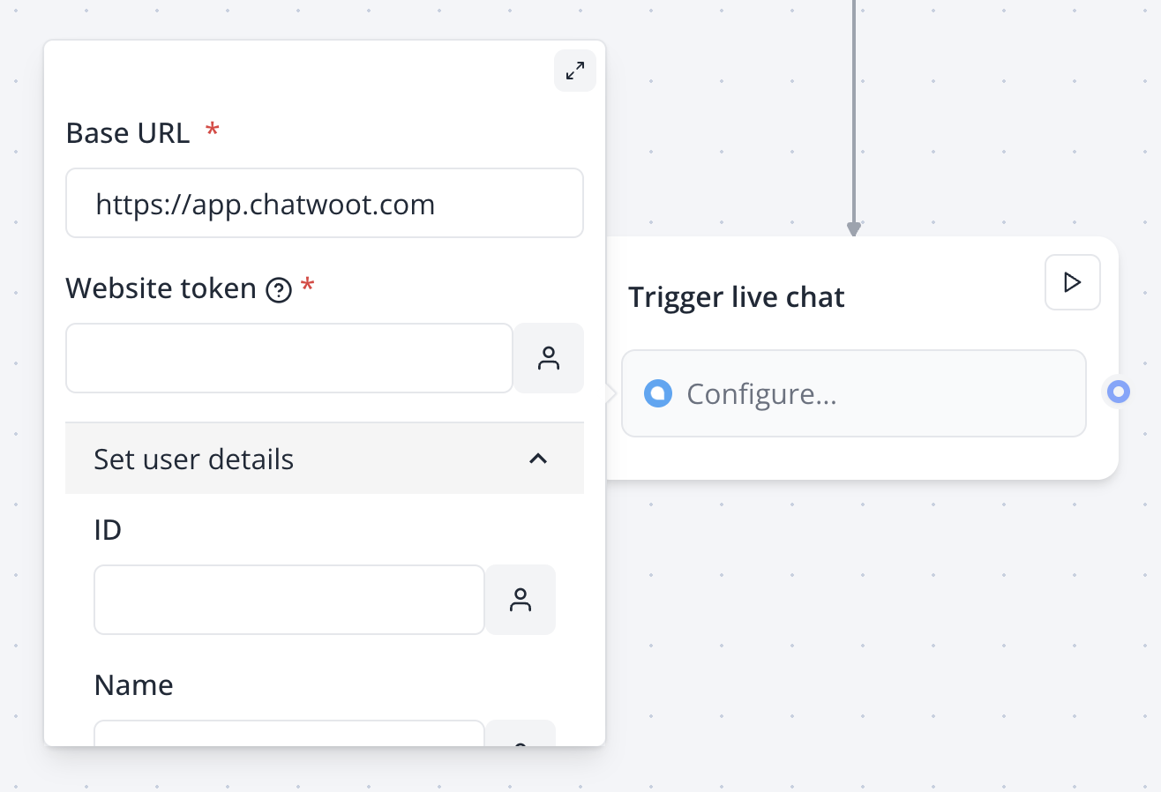Open variable picker for ID field
The height and width of the screenshot is (792, 1161).
click(x=521, y=600)
